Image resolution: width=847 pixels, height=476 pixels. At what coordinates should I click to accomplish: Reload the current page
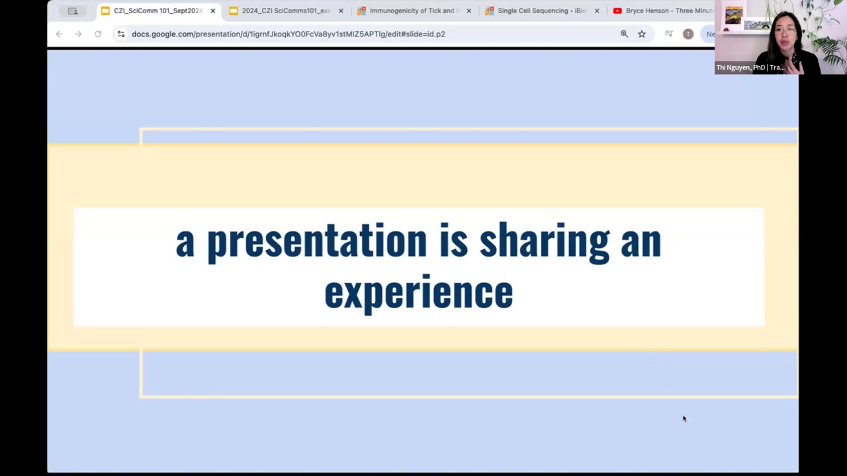(x=98, y=34)
